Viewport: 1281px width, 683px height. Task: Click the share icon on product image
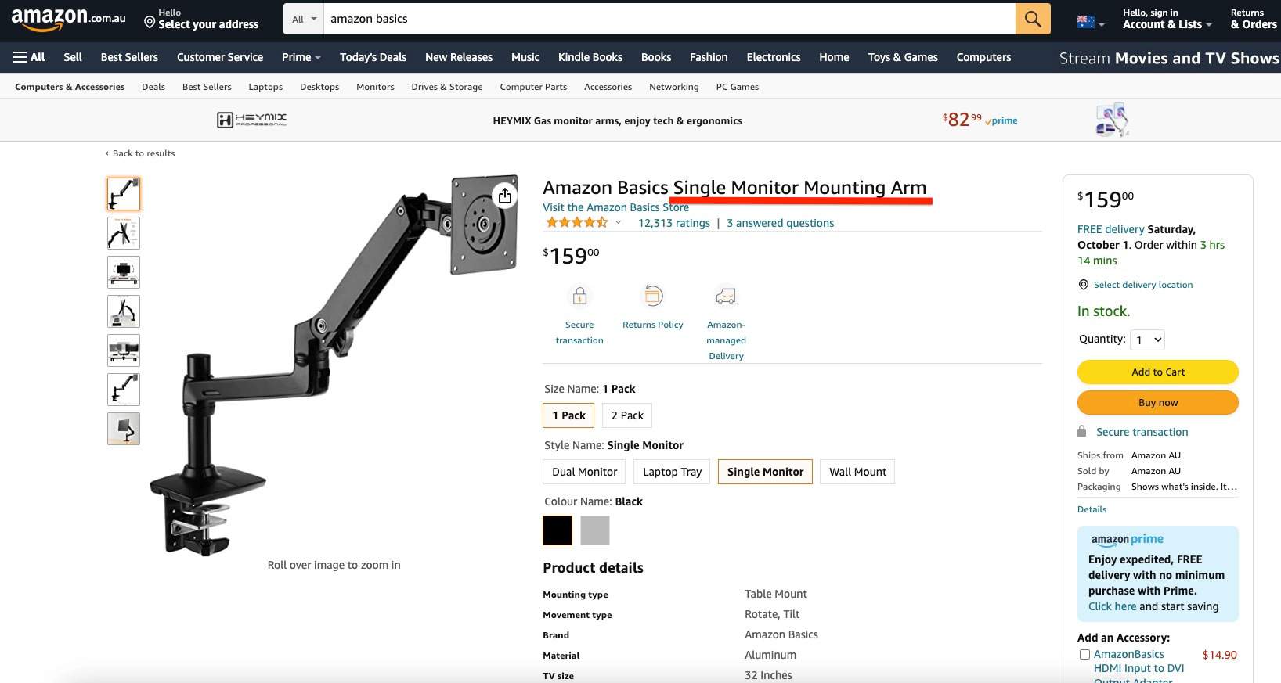505,196
